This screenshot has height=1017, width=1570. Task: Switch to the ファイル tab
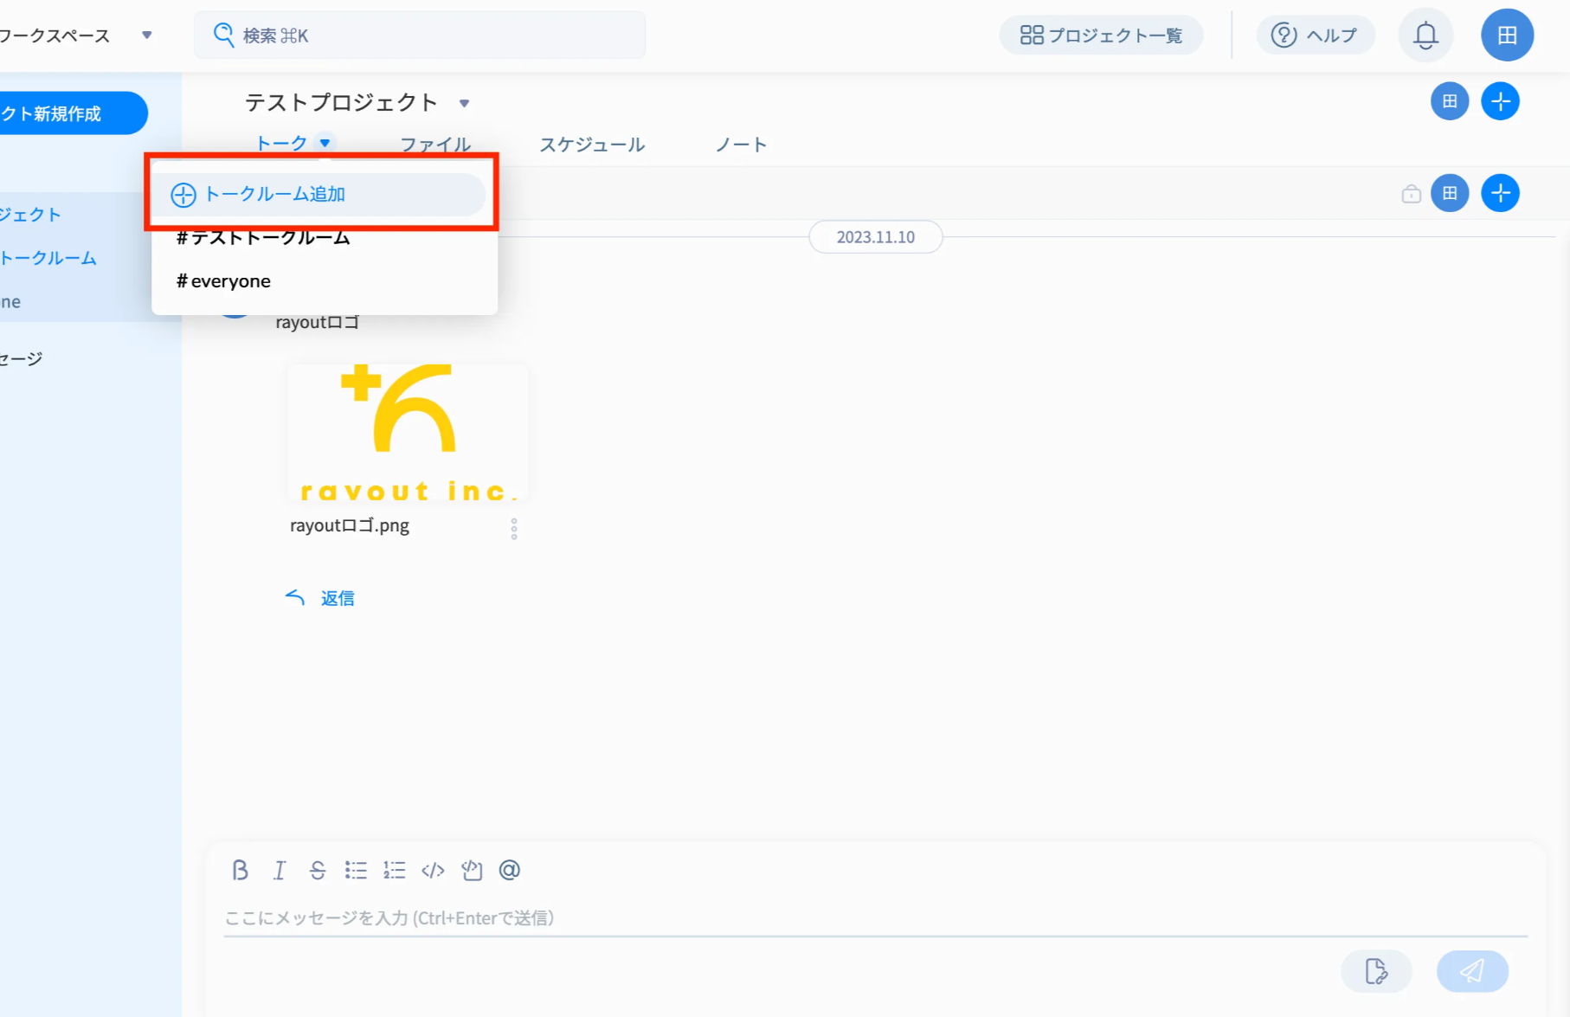point(435,145)
